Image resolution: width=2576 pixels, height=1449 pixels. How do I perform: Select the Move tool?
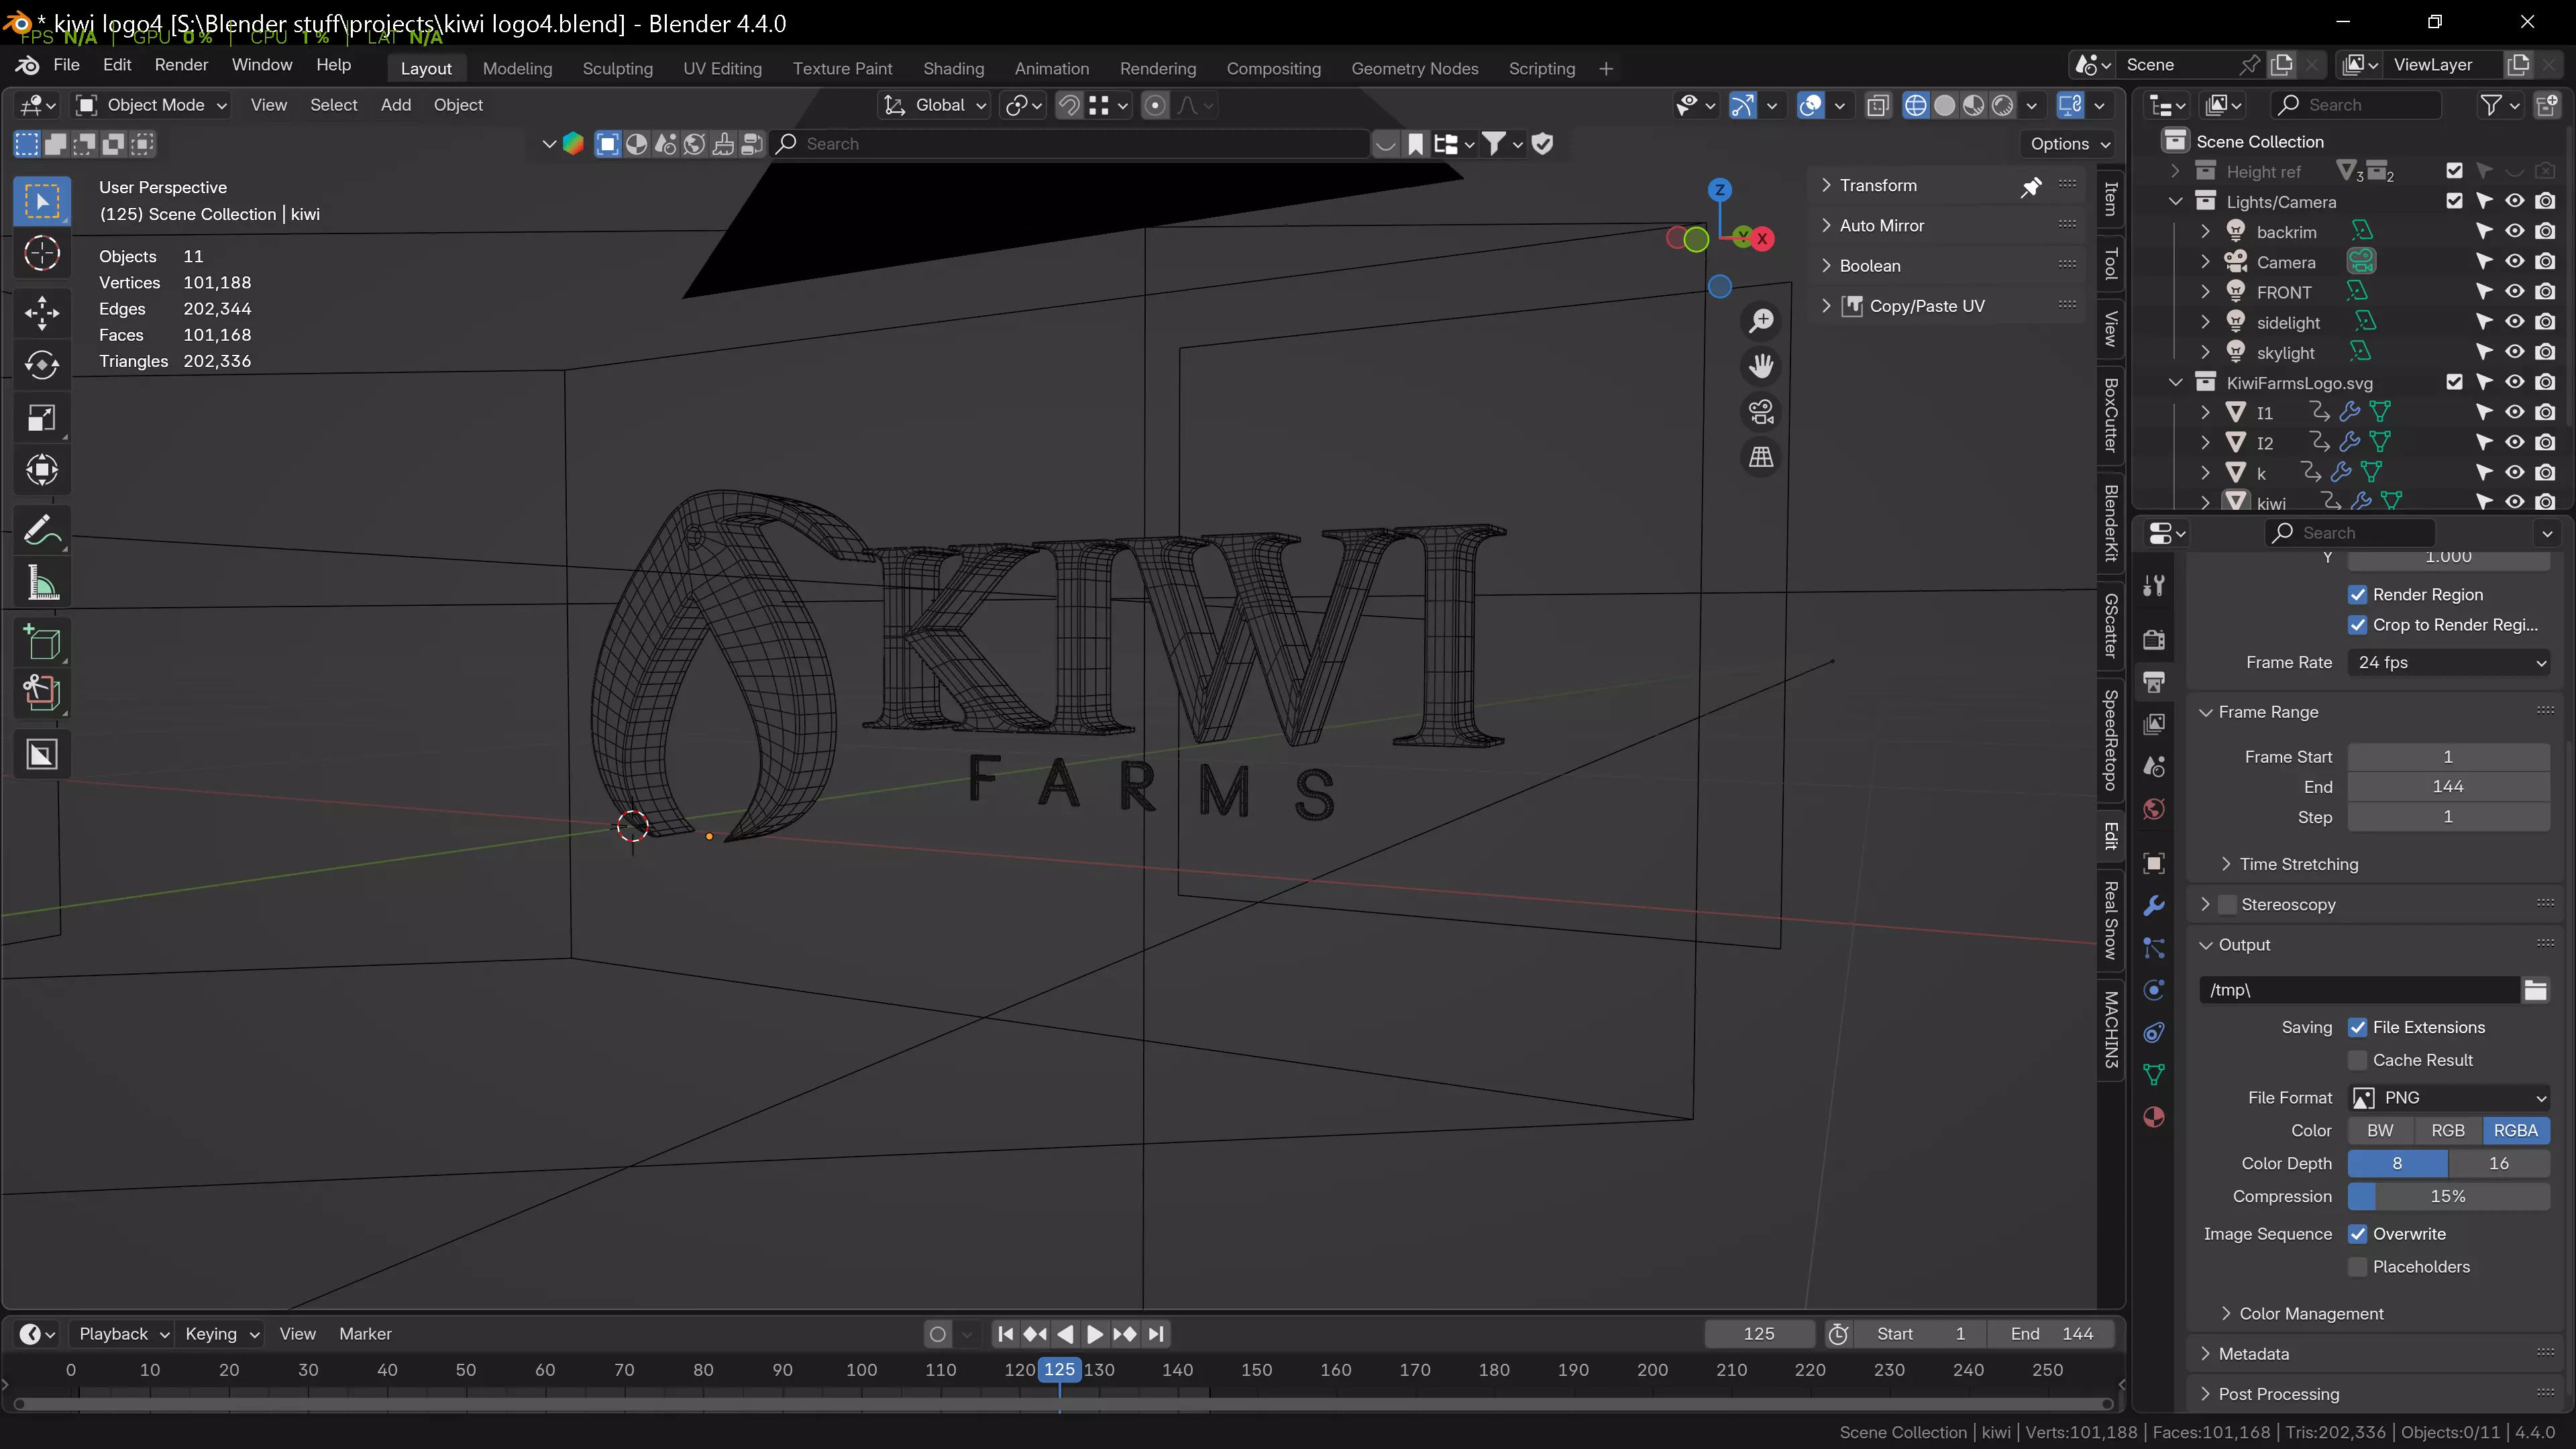(42, 313)
